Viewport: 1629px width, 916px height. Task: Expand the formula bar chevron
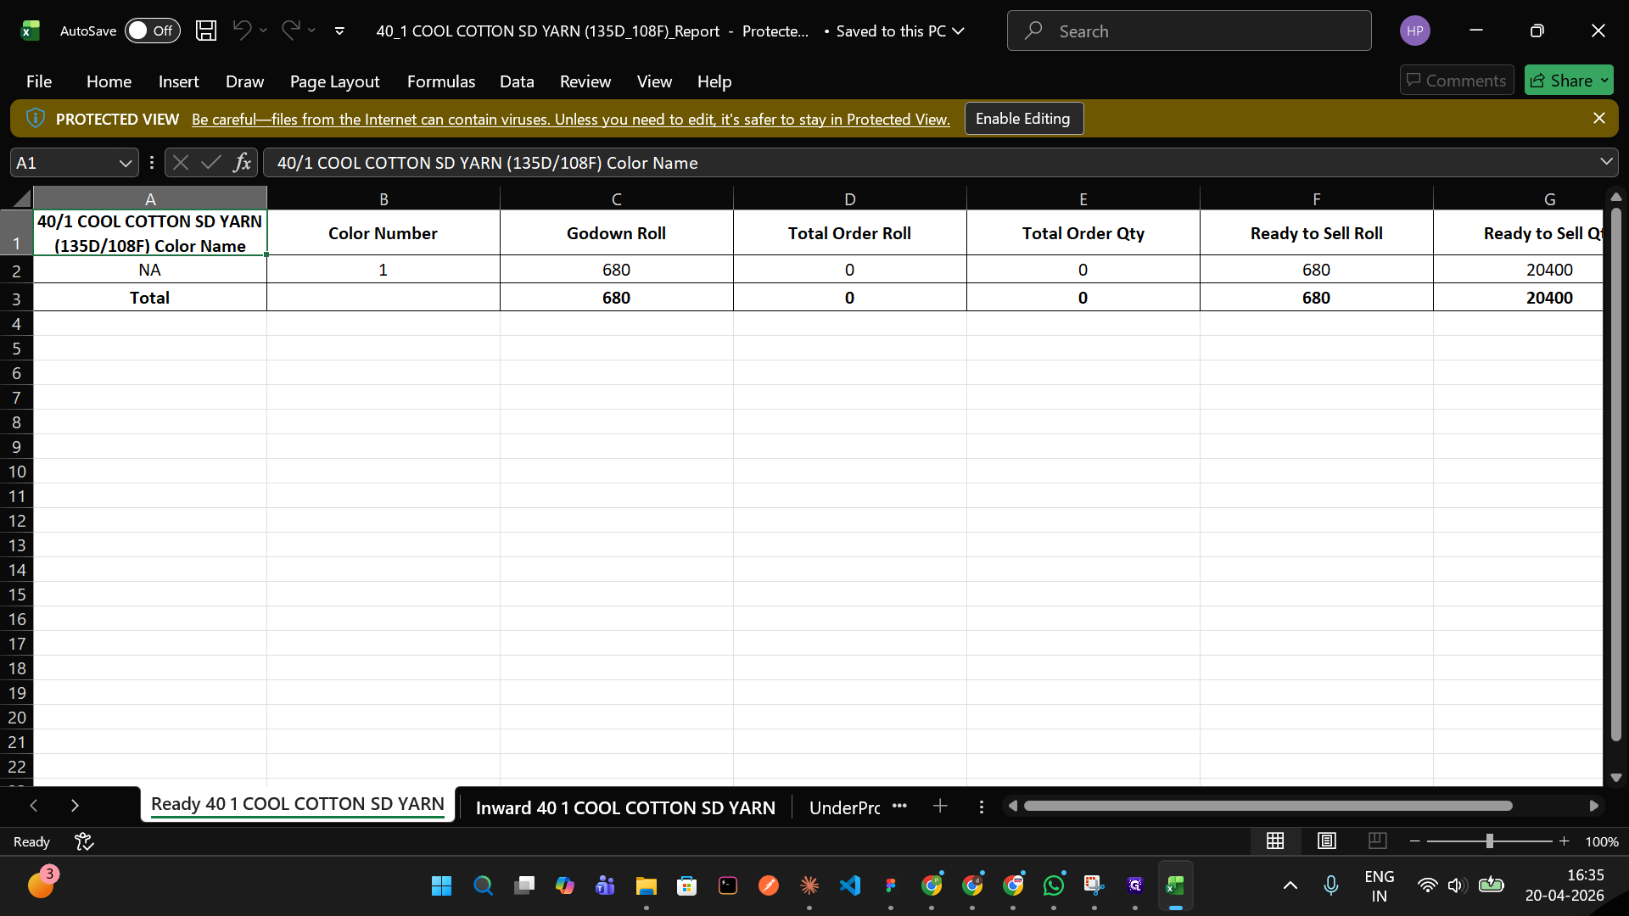point(1606,162)
